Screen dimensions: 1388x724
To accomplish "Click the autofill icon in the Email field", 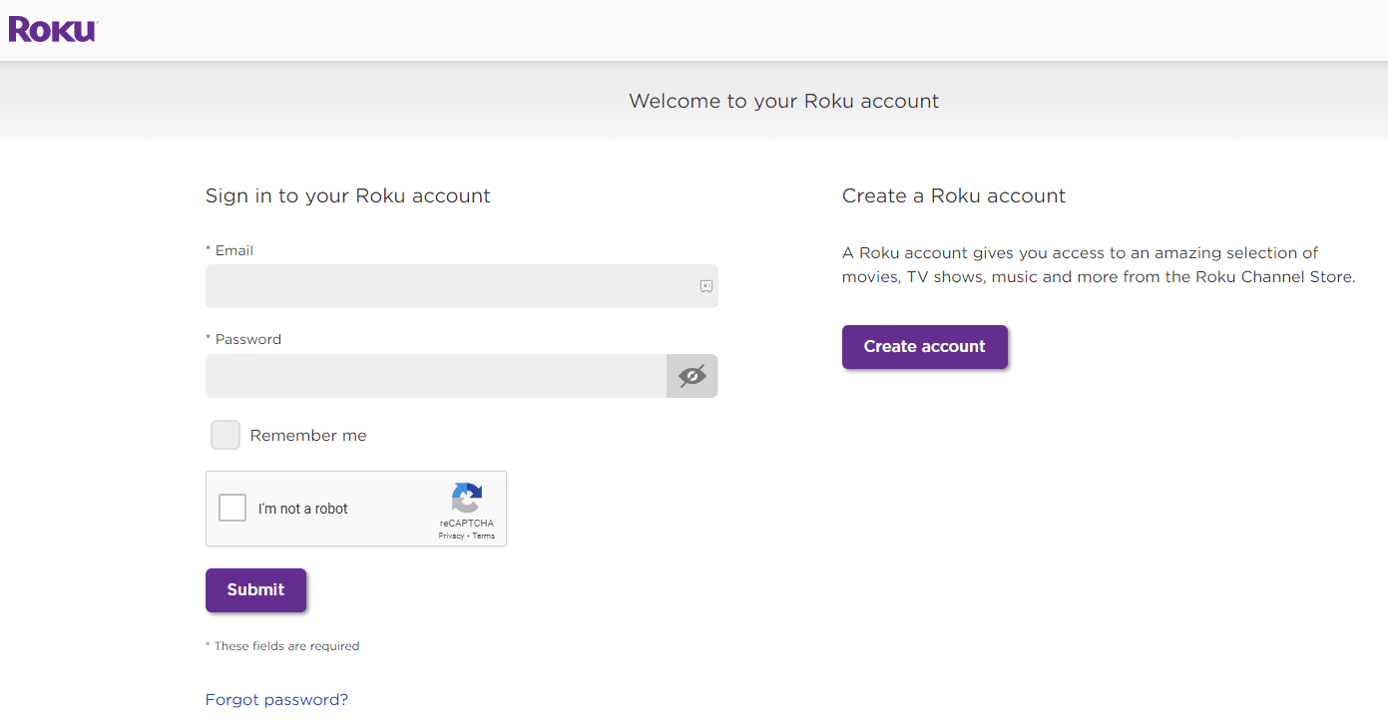I will click(x=705, y=286).
